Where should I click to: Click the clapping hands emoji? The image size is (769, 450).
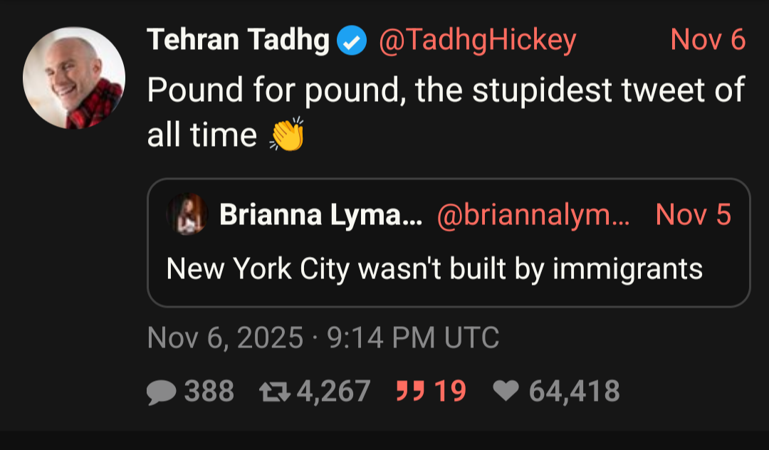tap(286, 135)
